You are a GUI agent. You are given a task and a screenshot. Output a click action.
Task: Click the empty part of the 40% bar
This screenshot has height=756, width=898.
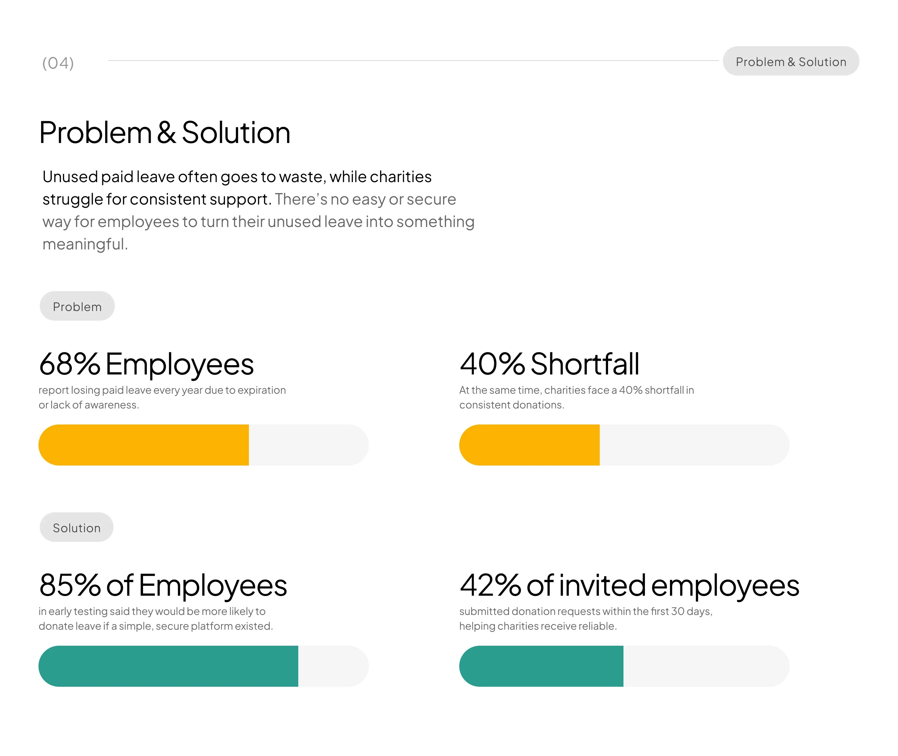point(693,445)
